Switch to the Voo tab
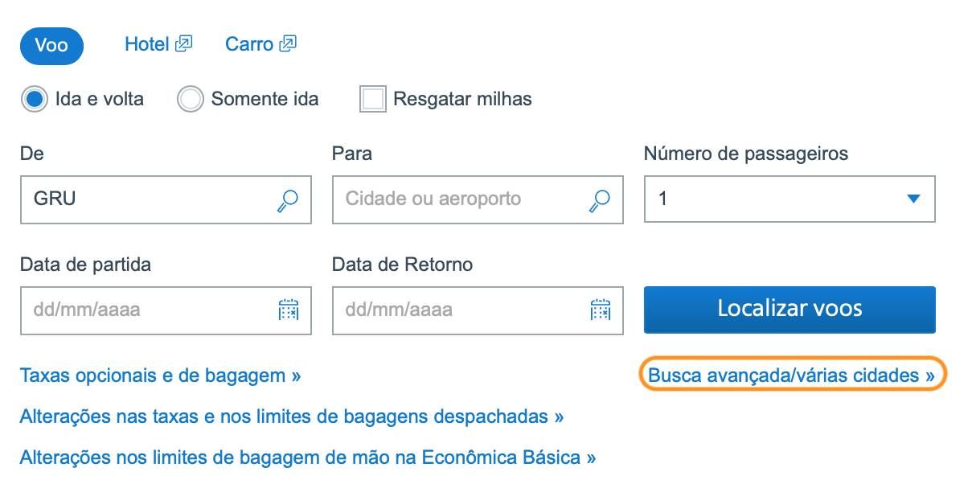Viewport: 968px width, 484px height. pyautogui.click(x=51, y=45)
